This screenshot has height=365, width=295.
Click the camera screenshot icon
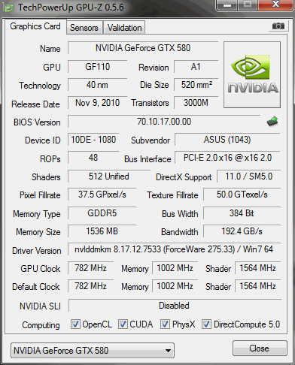(x=278, y=26)
